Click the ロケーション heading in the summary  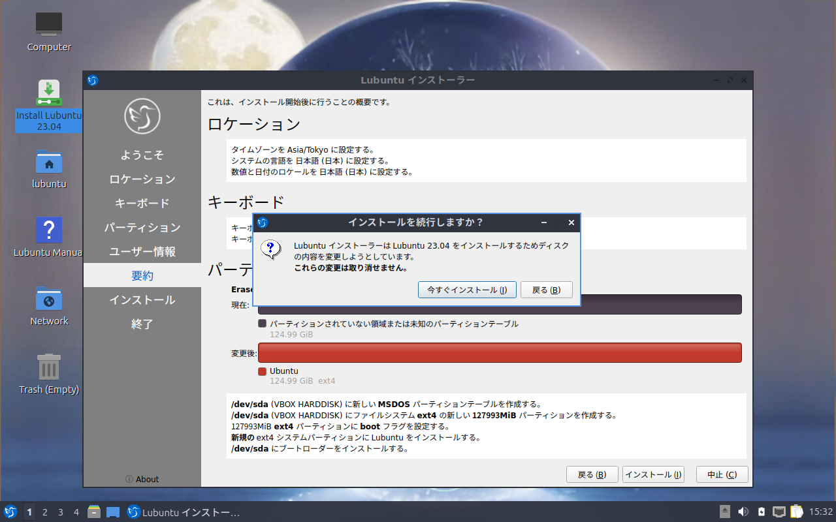coord(254,124)
